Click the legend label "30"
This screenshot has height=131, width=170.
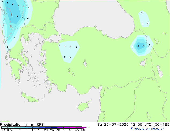58,130
